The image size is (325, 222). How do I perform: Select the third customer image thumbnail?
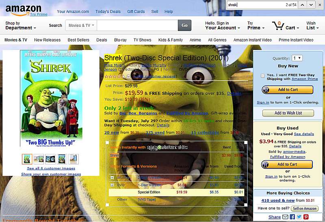(x=50, y=159)
